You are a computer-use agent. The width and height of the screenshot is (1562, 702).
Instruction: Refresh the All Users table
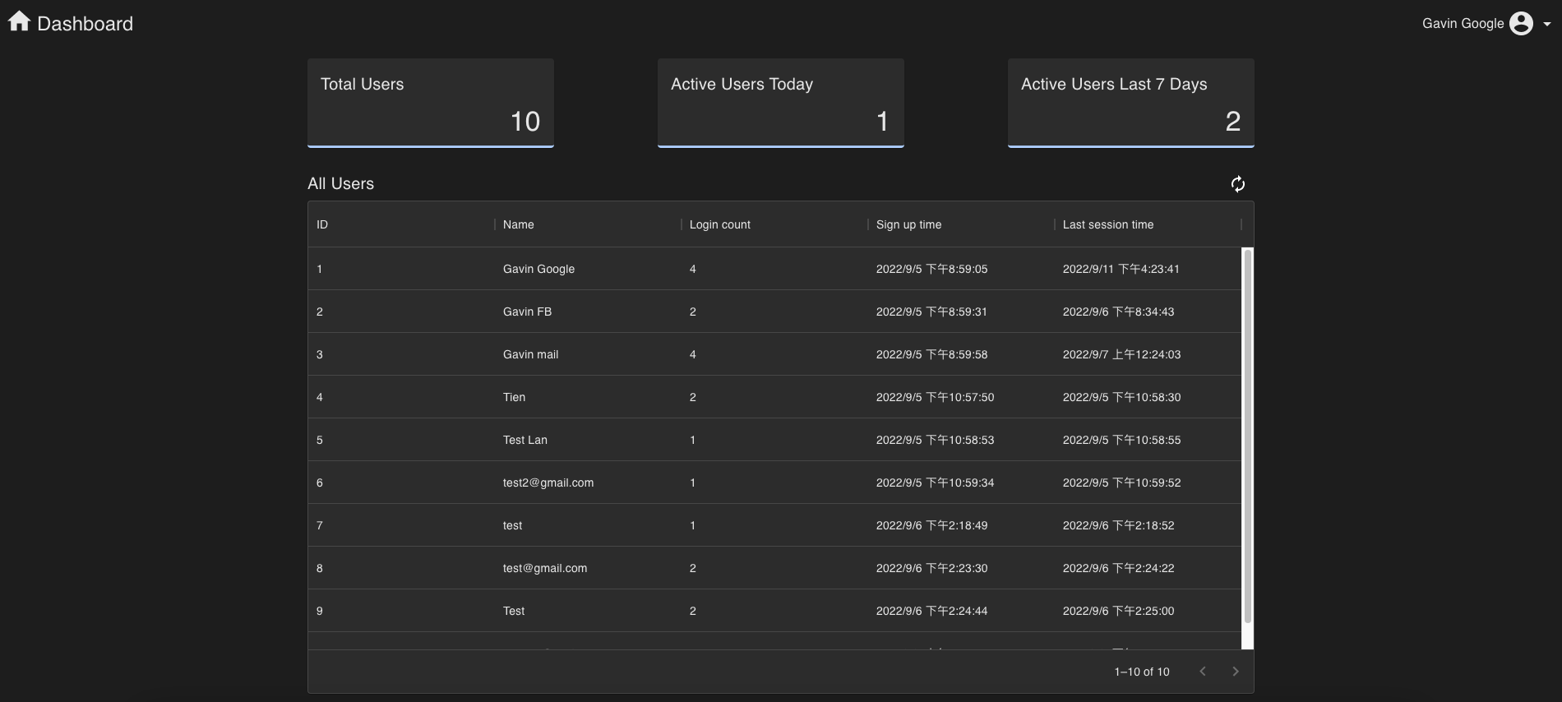click(x=1237, y=184)
